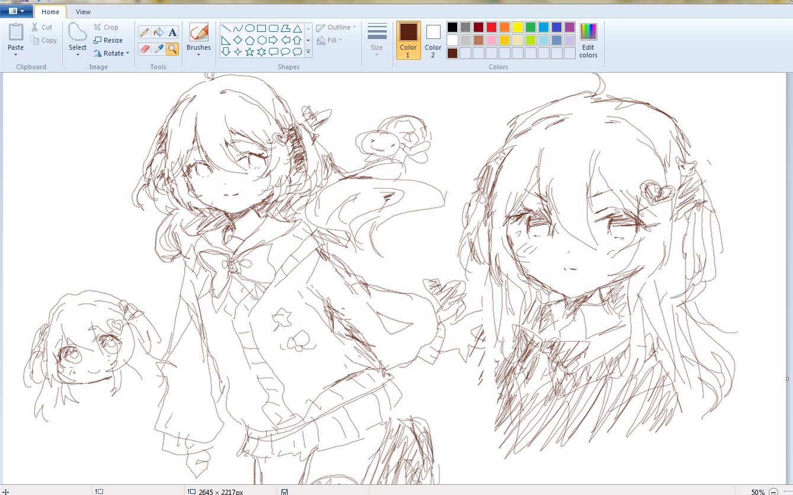Choose the Right arrow shape
Viewport: 793px width, 495px height.
[273, 40]
